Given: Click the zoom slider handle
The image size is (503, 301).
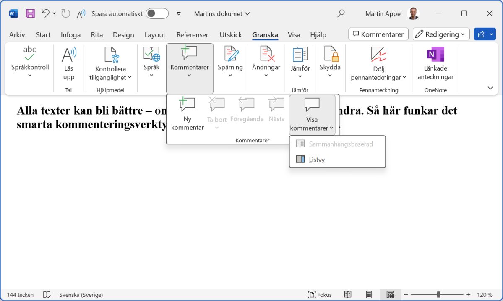Looking at the screenshot, I should (x=438, y=295).
